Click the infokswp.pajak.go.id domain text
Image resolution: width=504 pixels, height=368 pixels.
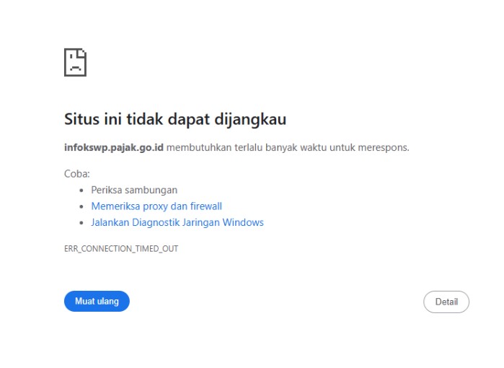tap(114, 148)
